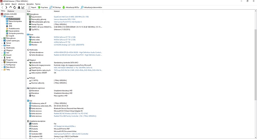Select Nazwa komputera in the tree

click(x=15, y=21)
